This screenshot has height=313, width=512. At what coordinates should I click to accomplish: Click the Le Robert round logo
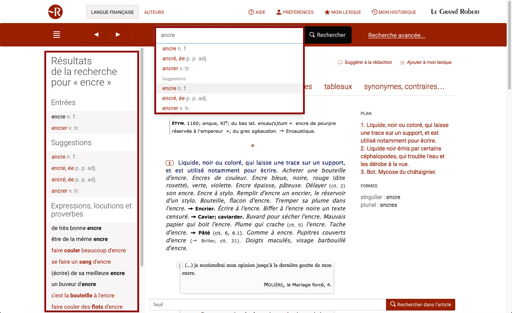pos(55,12)
